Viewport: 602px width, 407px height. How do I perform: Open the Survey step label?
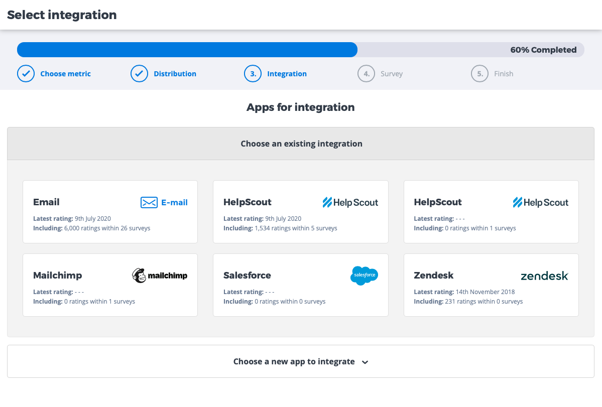392,74
